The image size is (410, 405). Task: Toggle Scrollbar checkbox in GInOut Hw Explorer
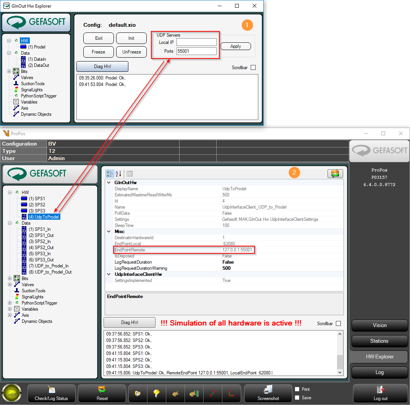point(253,68)
